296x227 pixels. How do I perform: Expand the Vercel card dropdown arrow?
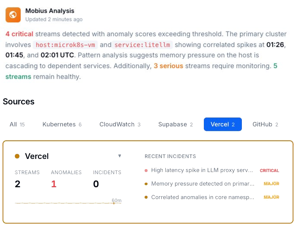click(120, 156)
